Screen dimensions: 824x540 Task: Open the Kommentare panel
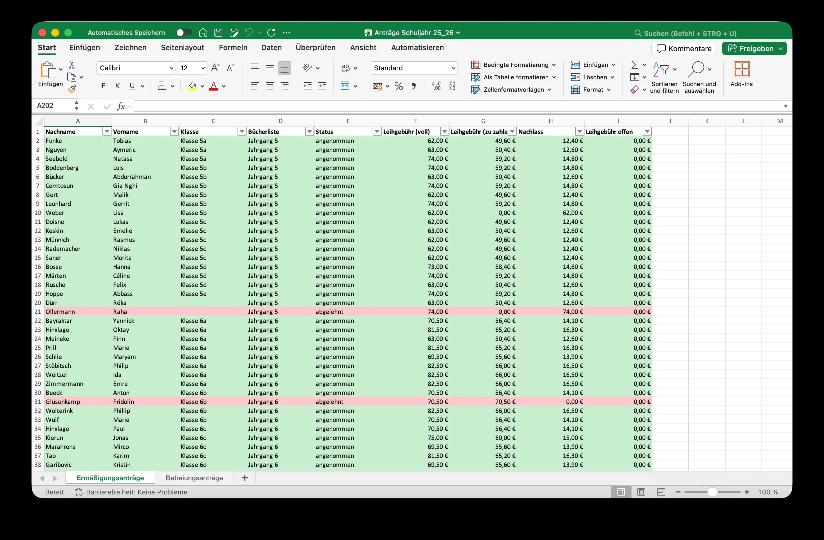pos(684,48)
